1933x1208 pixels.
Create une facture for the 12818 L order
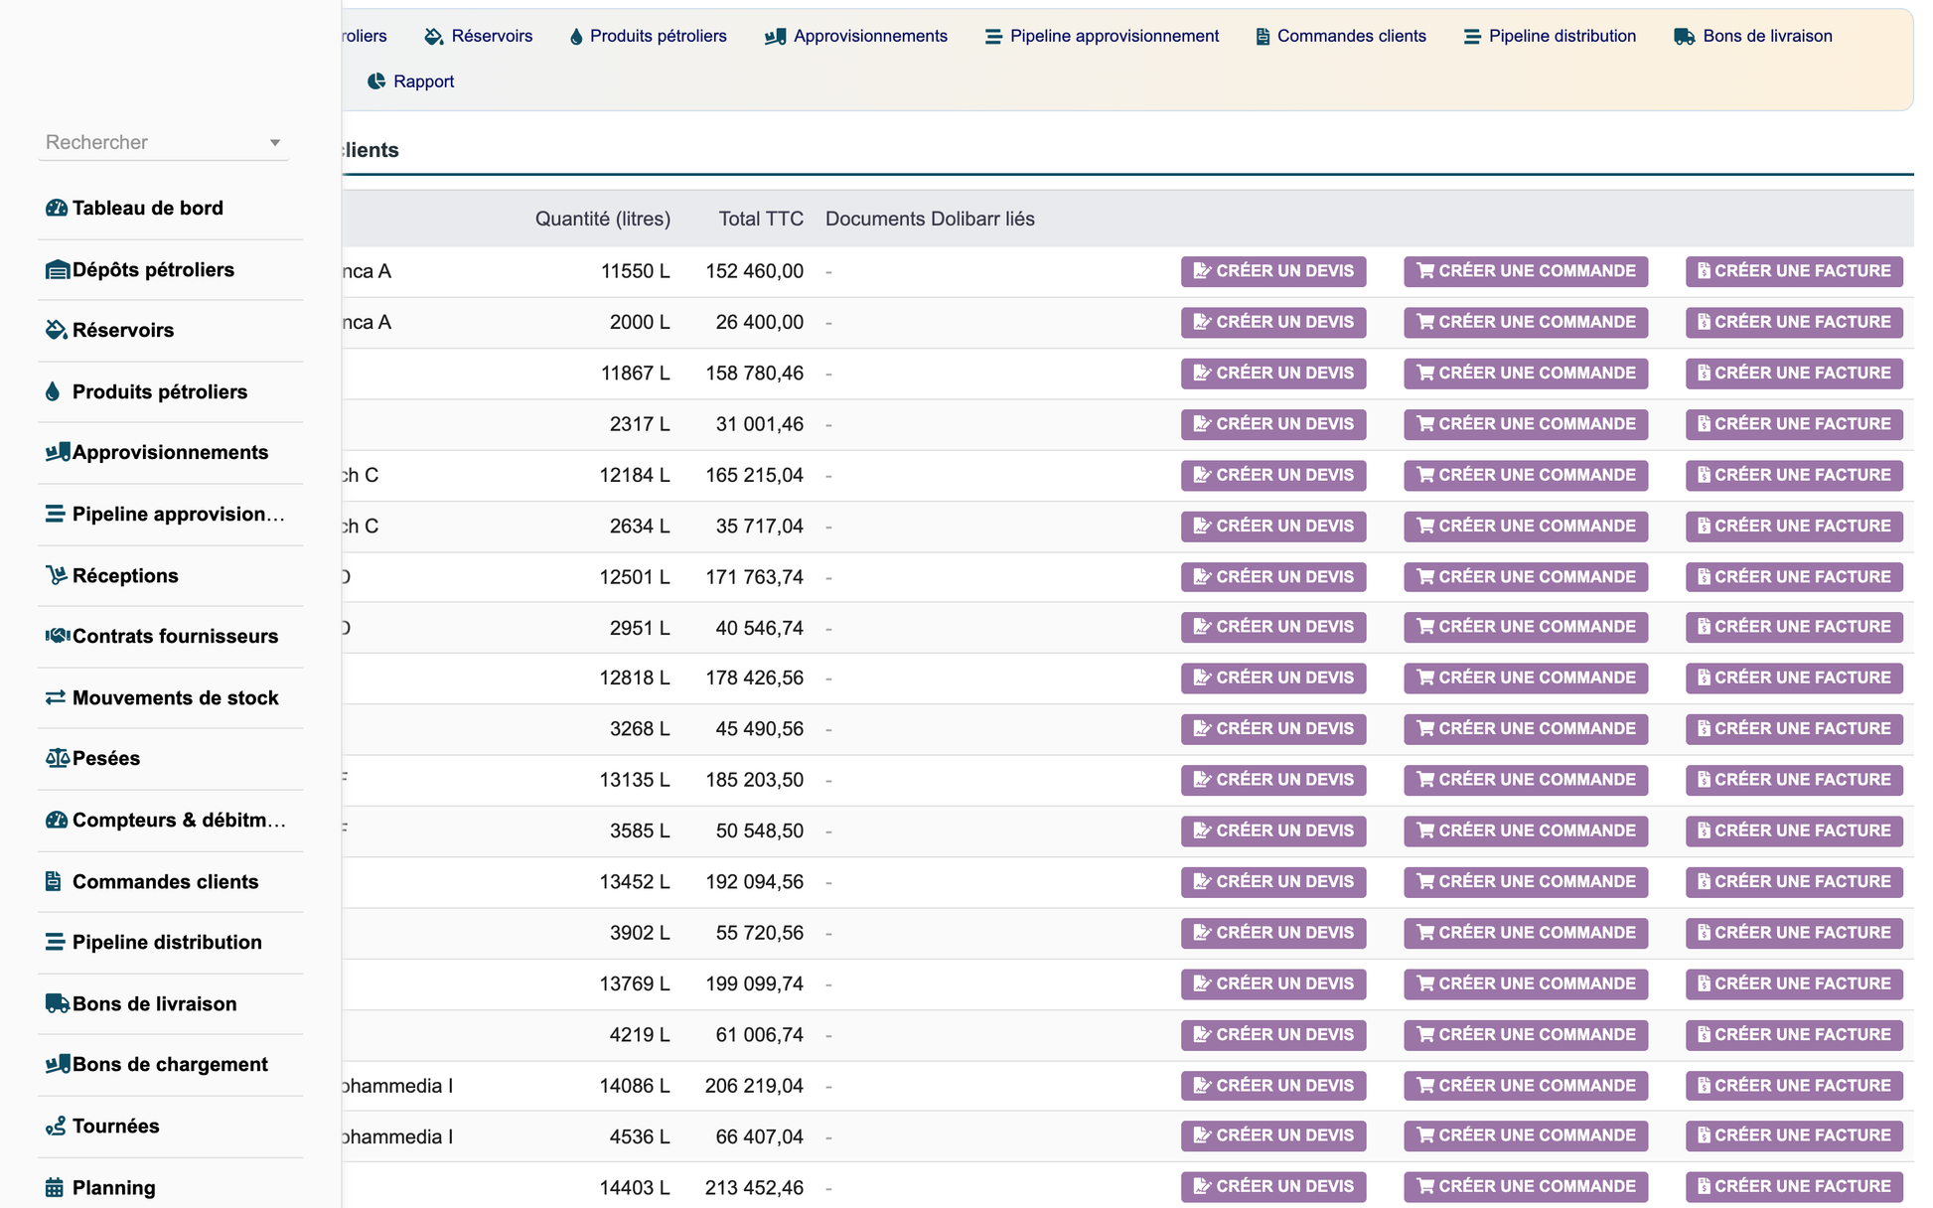1794,678
